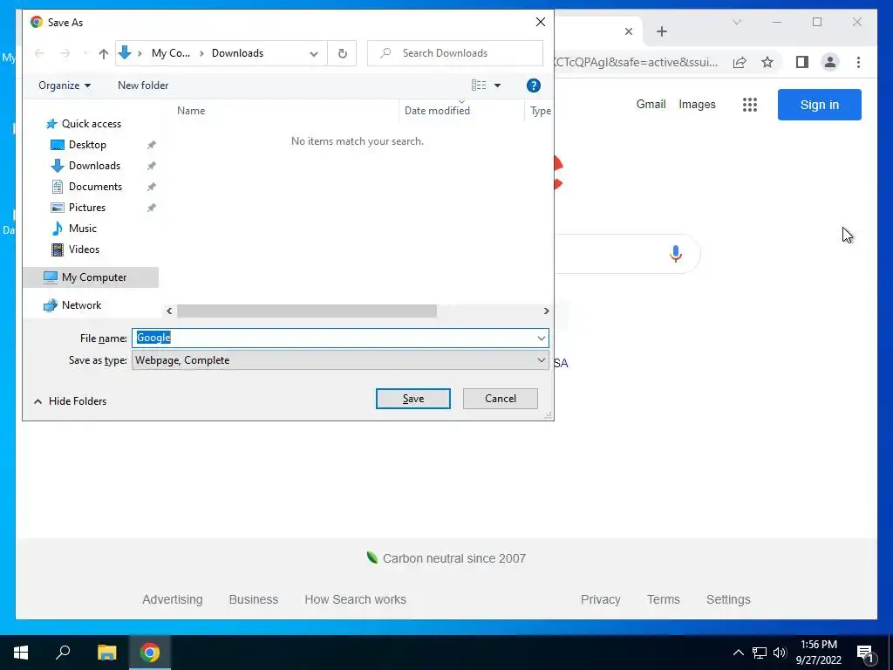Image resolution: width=893 pixels, height=670 pixels.
Task: Click Chrome icon in taskbar
Action: (150, 653)
